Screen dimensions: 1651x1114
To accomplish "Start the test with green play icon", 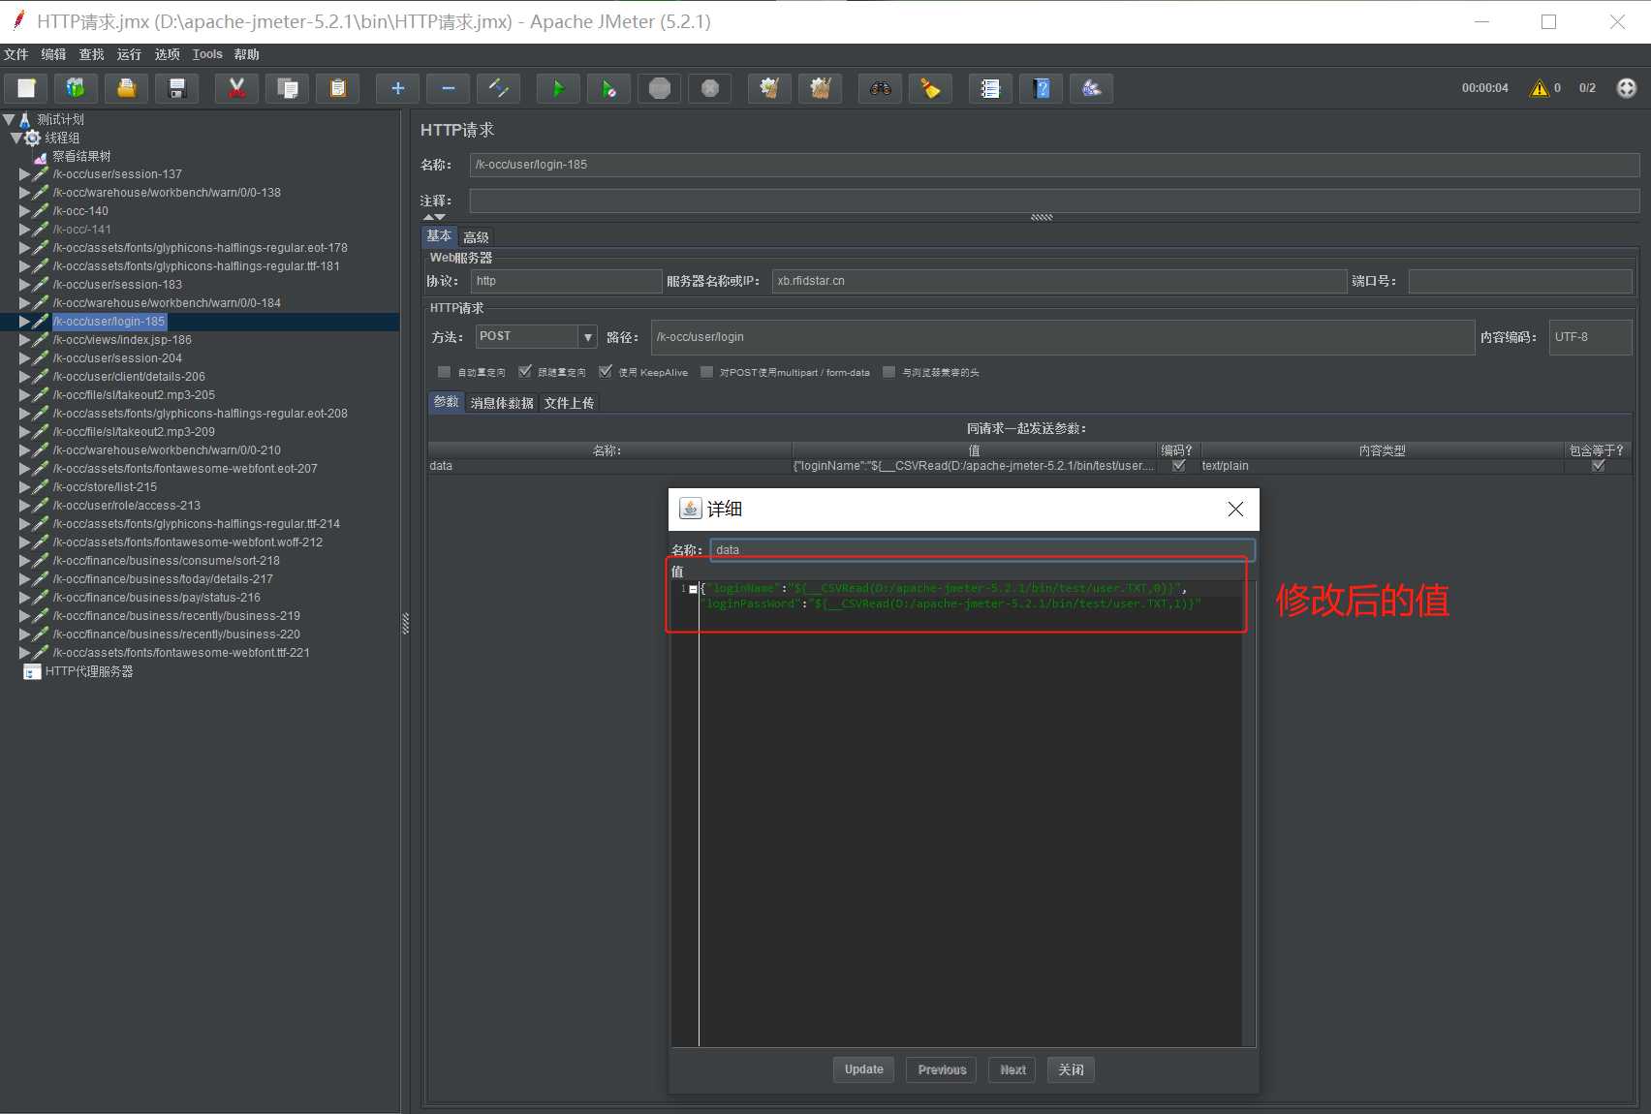I will (558, 88).
